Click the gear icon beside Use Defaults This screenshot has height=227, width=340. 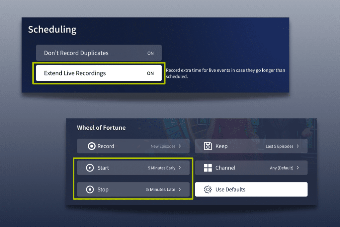[x=208, y=189]
